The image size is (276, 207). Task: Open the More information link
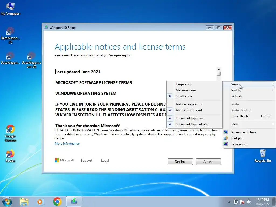pyautogui.click(x=67, y=144)
